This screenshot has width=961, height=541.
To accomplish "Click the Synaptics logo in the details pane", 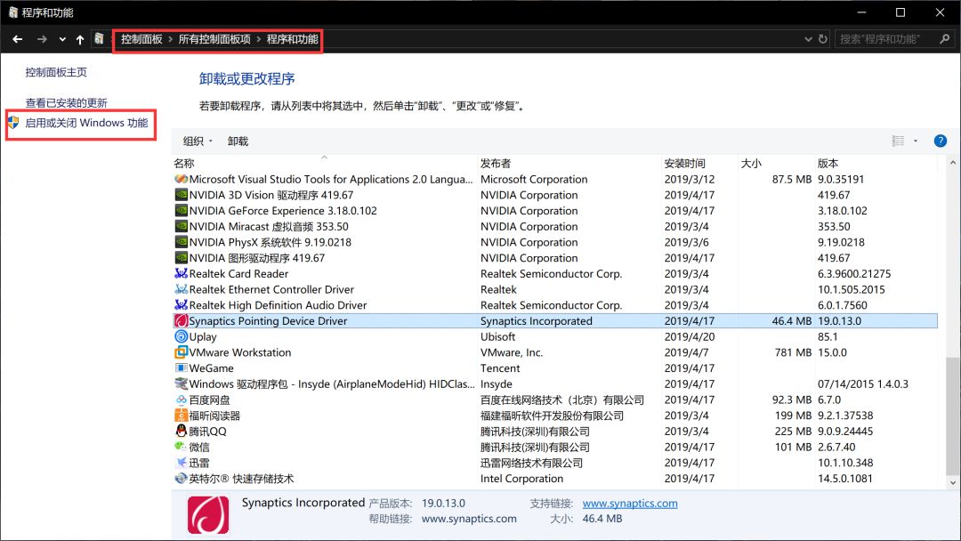I will pyautogui.click(x=208, y=514).
